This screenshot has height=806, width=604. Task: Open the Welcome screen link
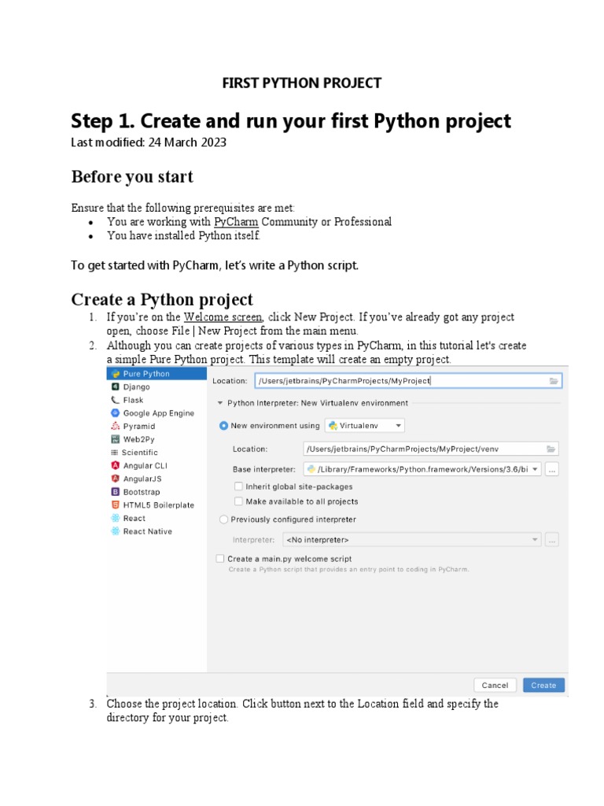coord(223,317)
